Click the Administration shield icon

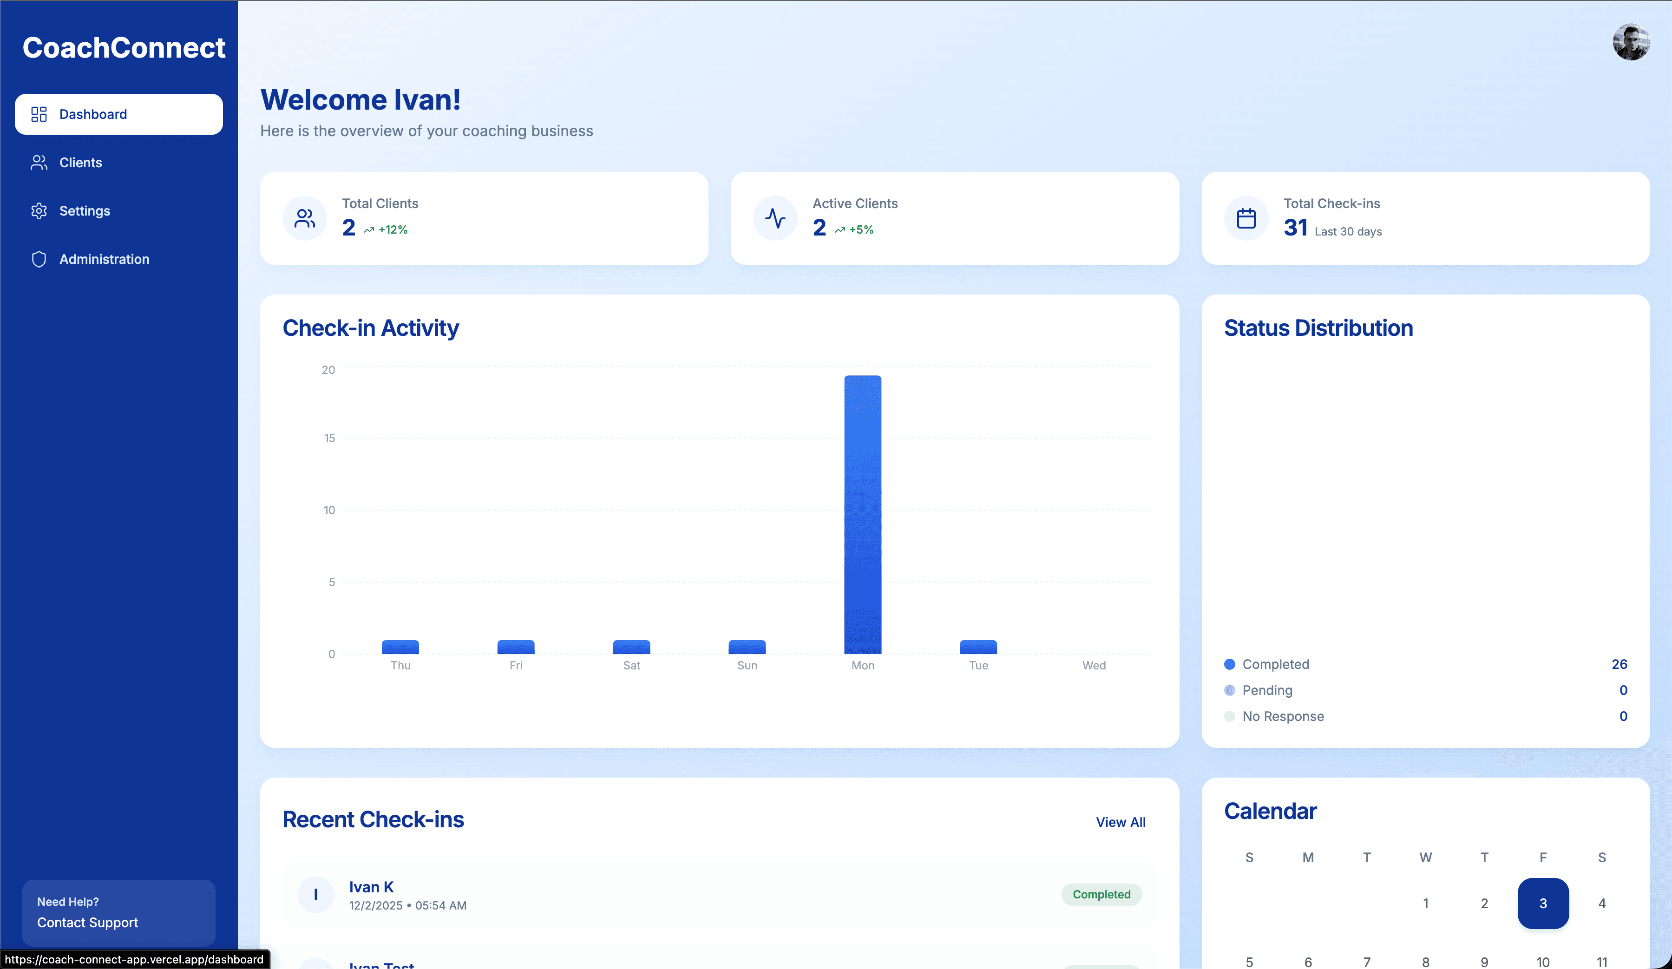coord(38,259)
